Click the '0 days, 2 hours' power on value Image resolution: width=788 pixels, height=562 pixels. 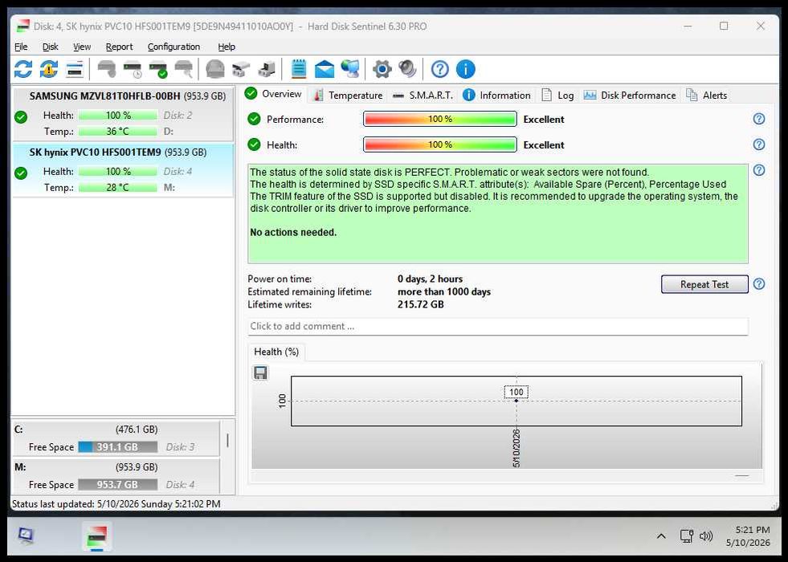point(431,279)
